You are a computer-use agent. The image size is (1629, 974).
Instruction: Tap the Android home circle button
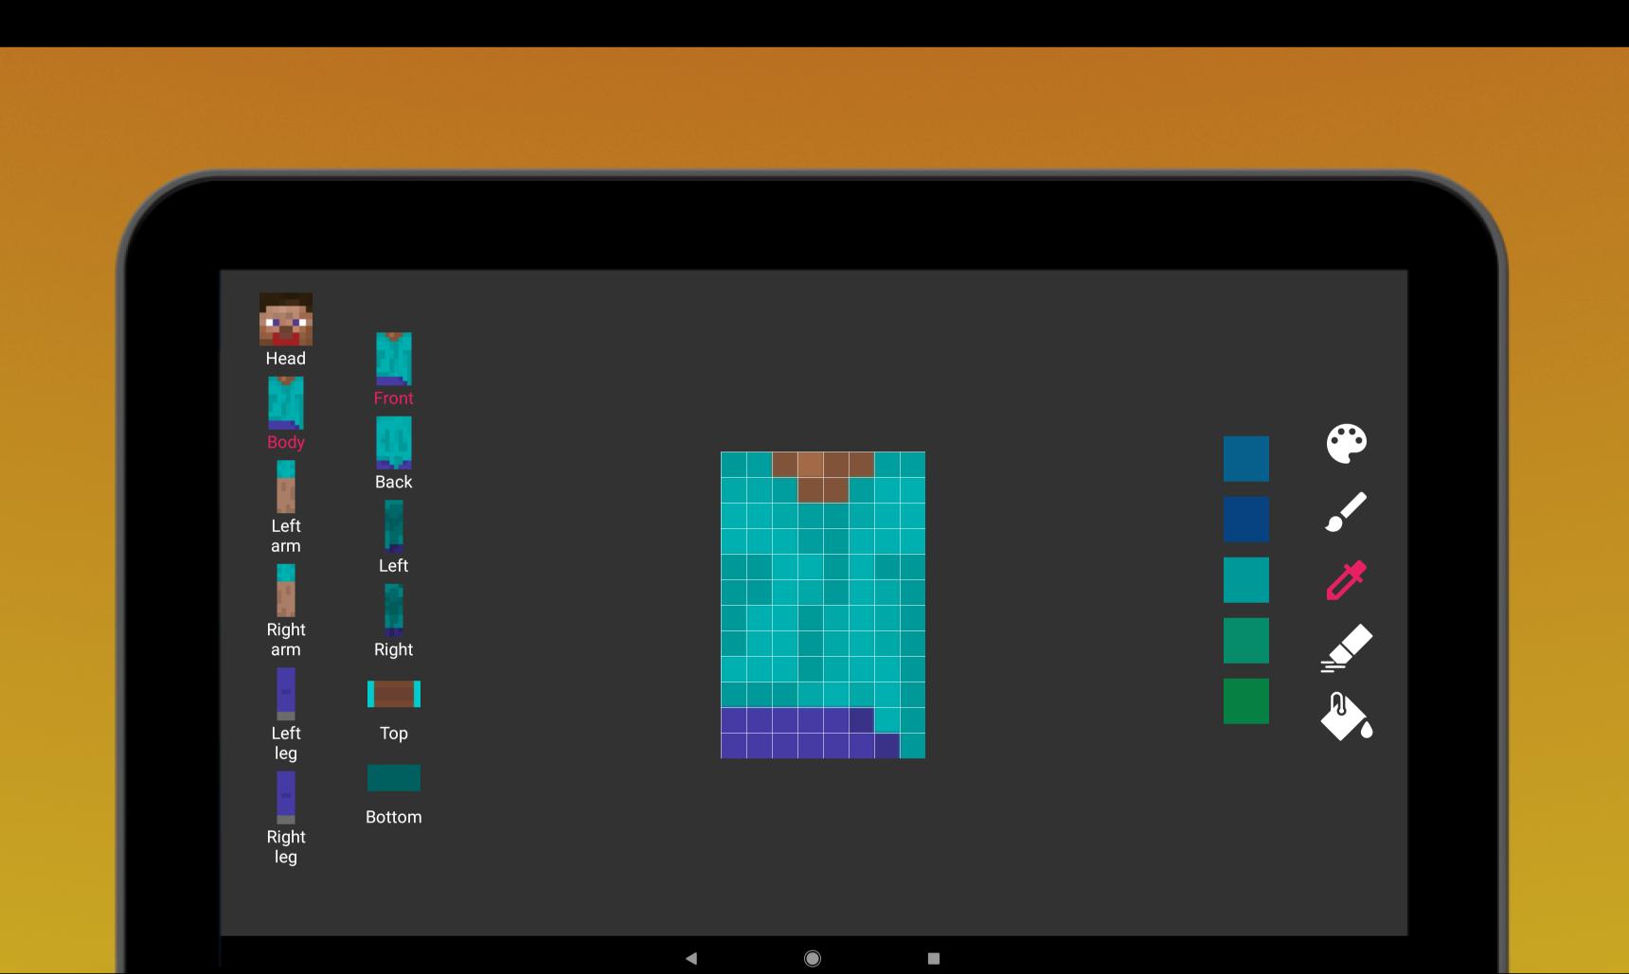point(812,958)
